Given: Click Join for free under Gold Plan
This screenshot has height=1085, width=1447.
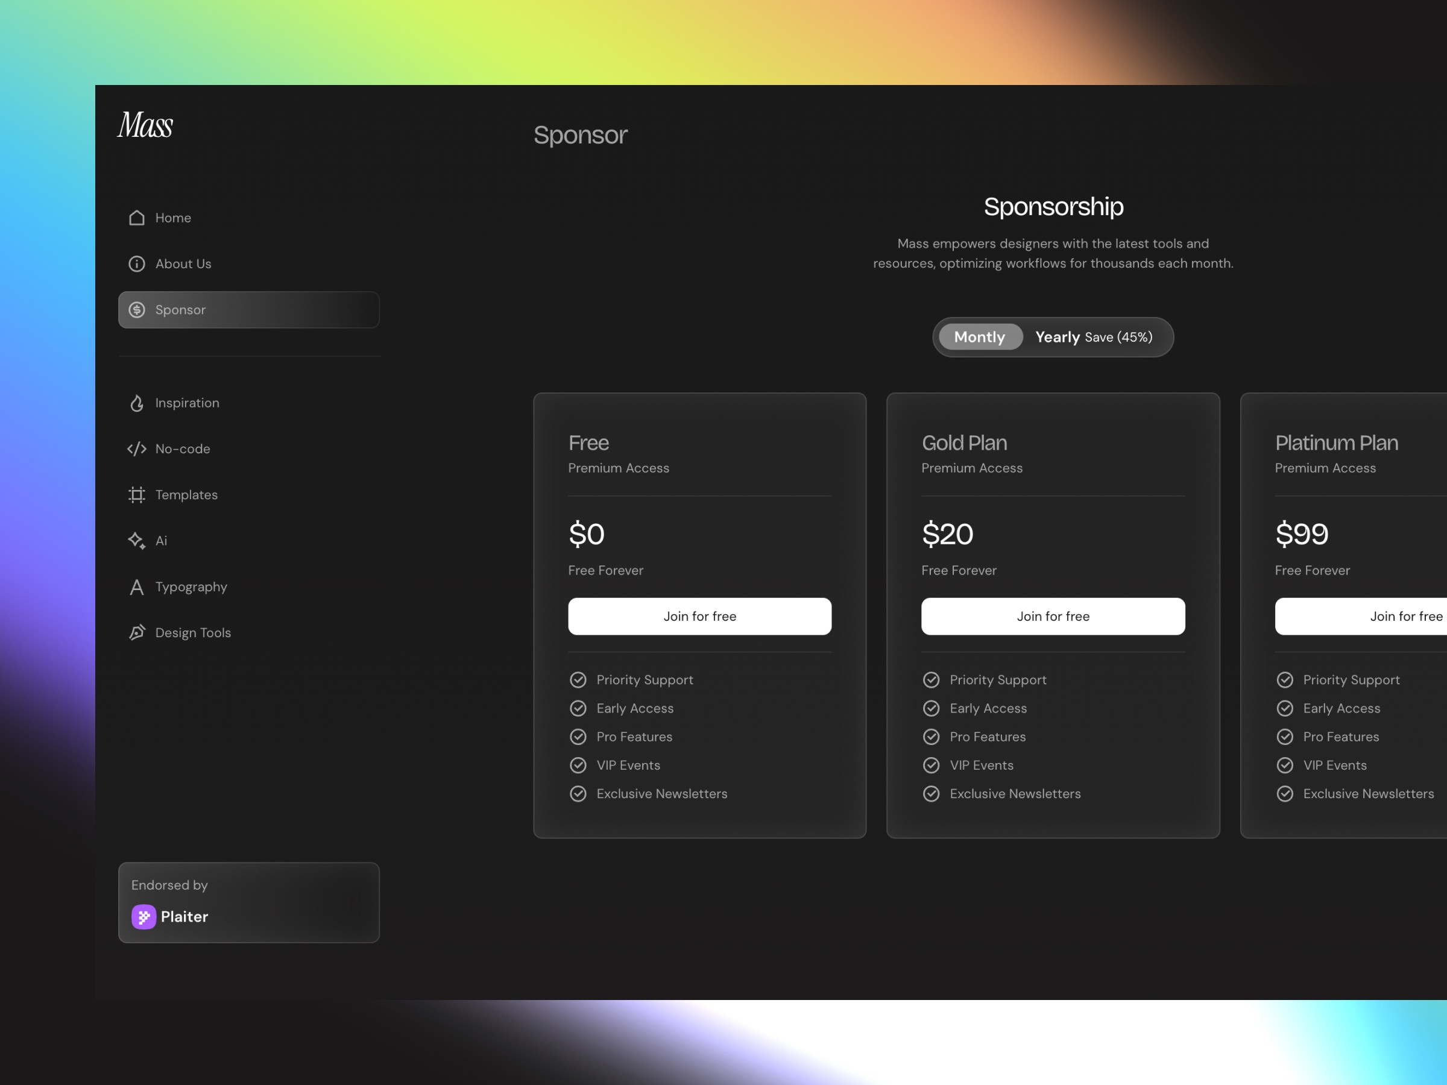Looking at the screenshot, I should pyautogui.click(x=1053, y=616).
